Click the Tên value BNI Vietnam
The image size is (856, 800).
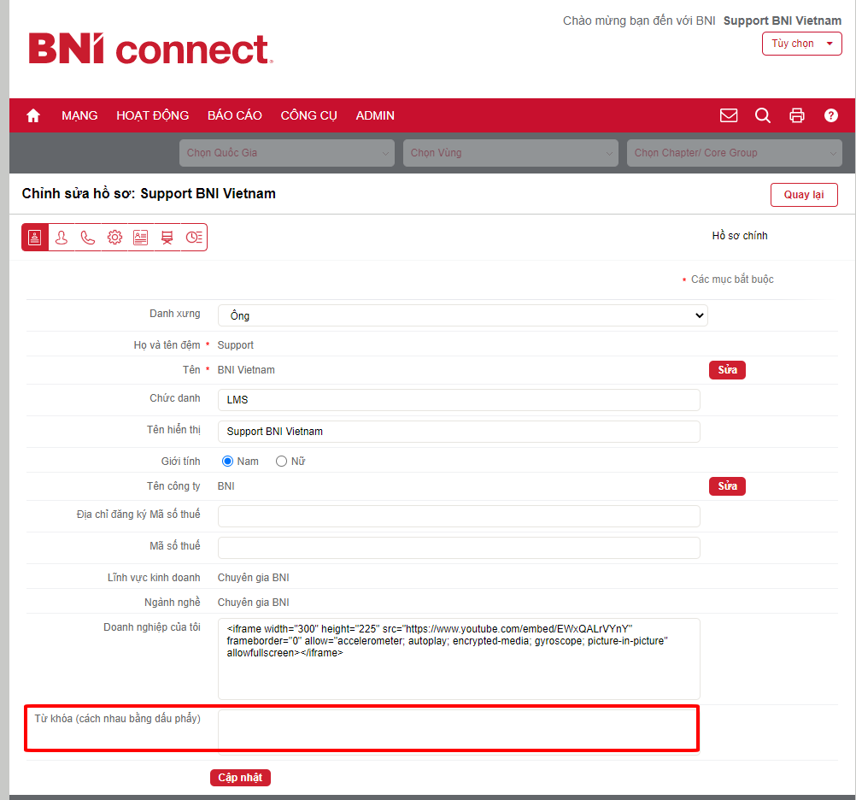tap(246, 370)
